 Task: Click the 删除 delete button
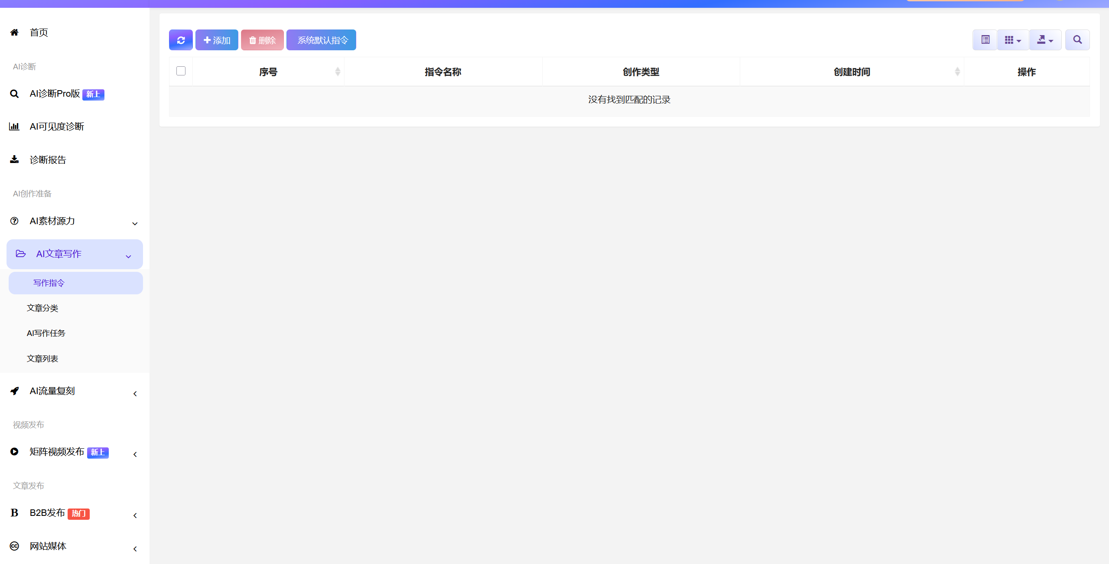click(x=262, y=40)
